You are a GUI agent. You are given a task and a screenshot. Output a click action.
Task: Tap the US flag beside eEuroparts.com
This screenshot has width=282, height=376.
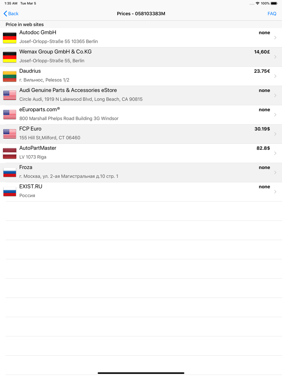pyautogui.click(x=10, y=115)
